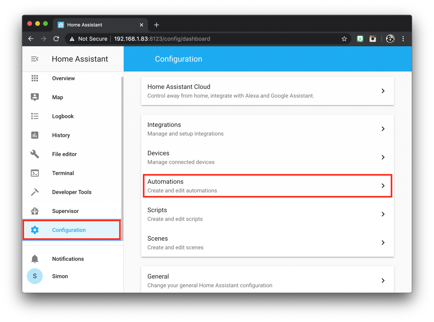Open Overview via its grid icon
The width and height of the screenshot is (434, 322).
(x=35, y=78)
